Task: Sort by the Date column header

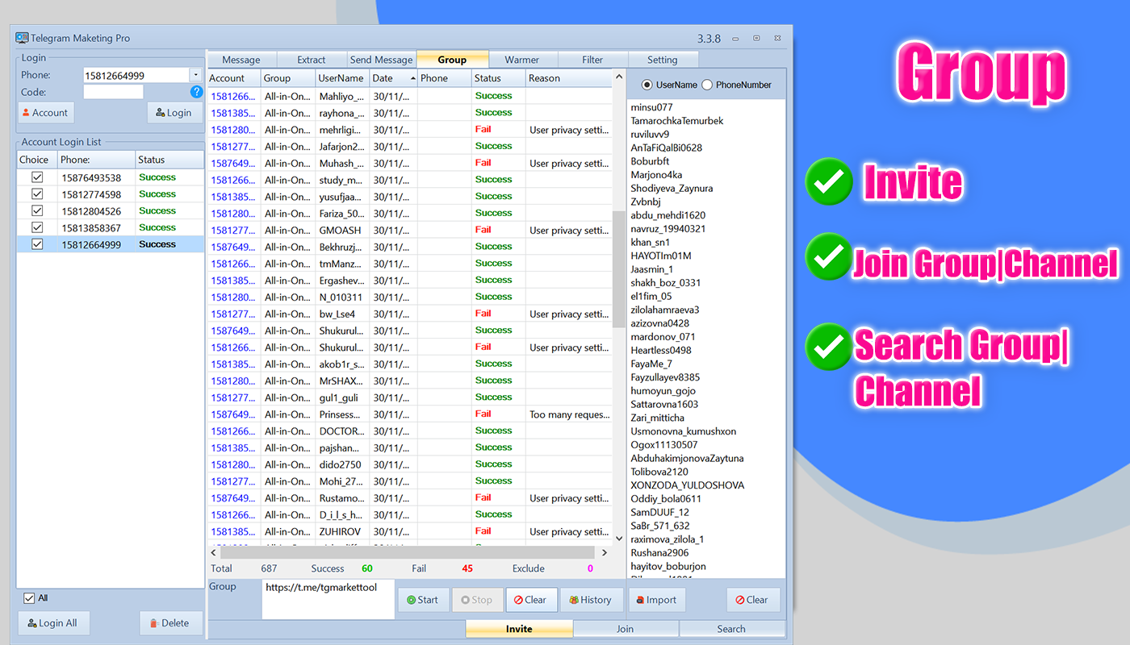Action: 393,78
